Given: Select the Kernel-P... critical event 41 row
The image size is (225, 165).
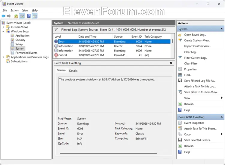Looking at the screenshot, I should (x=112, y=55).
